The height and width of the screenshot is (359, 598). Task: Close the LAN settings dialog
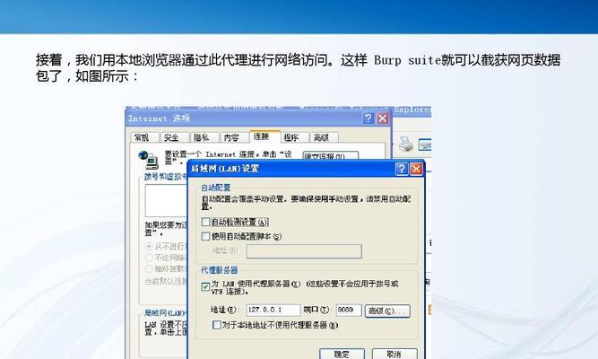pos(416,169)
